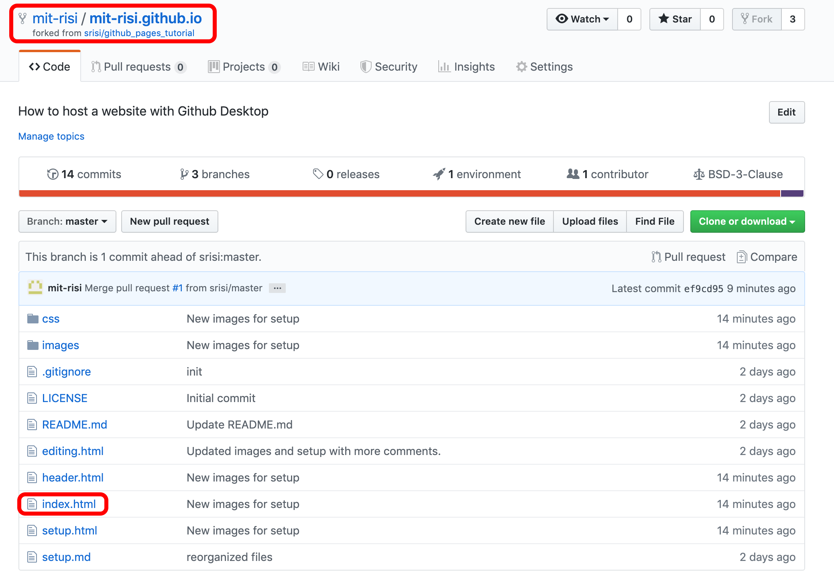Screen dimensions: 834x577
Task: Open the setup.md file
Action: coord(66,557)
